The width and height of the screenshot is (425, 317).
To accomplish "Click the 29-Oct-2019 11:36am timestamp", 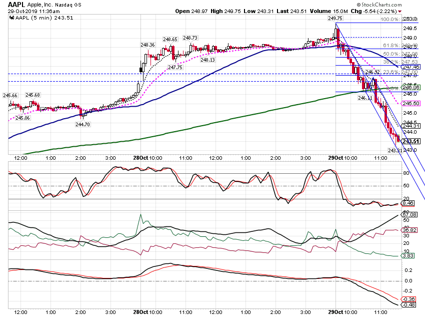I will point(34,12).
